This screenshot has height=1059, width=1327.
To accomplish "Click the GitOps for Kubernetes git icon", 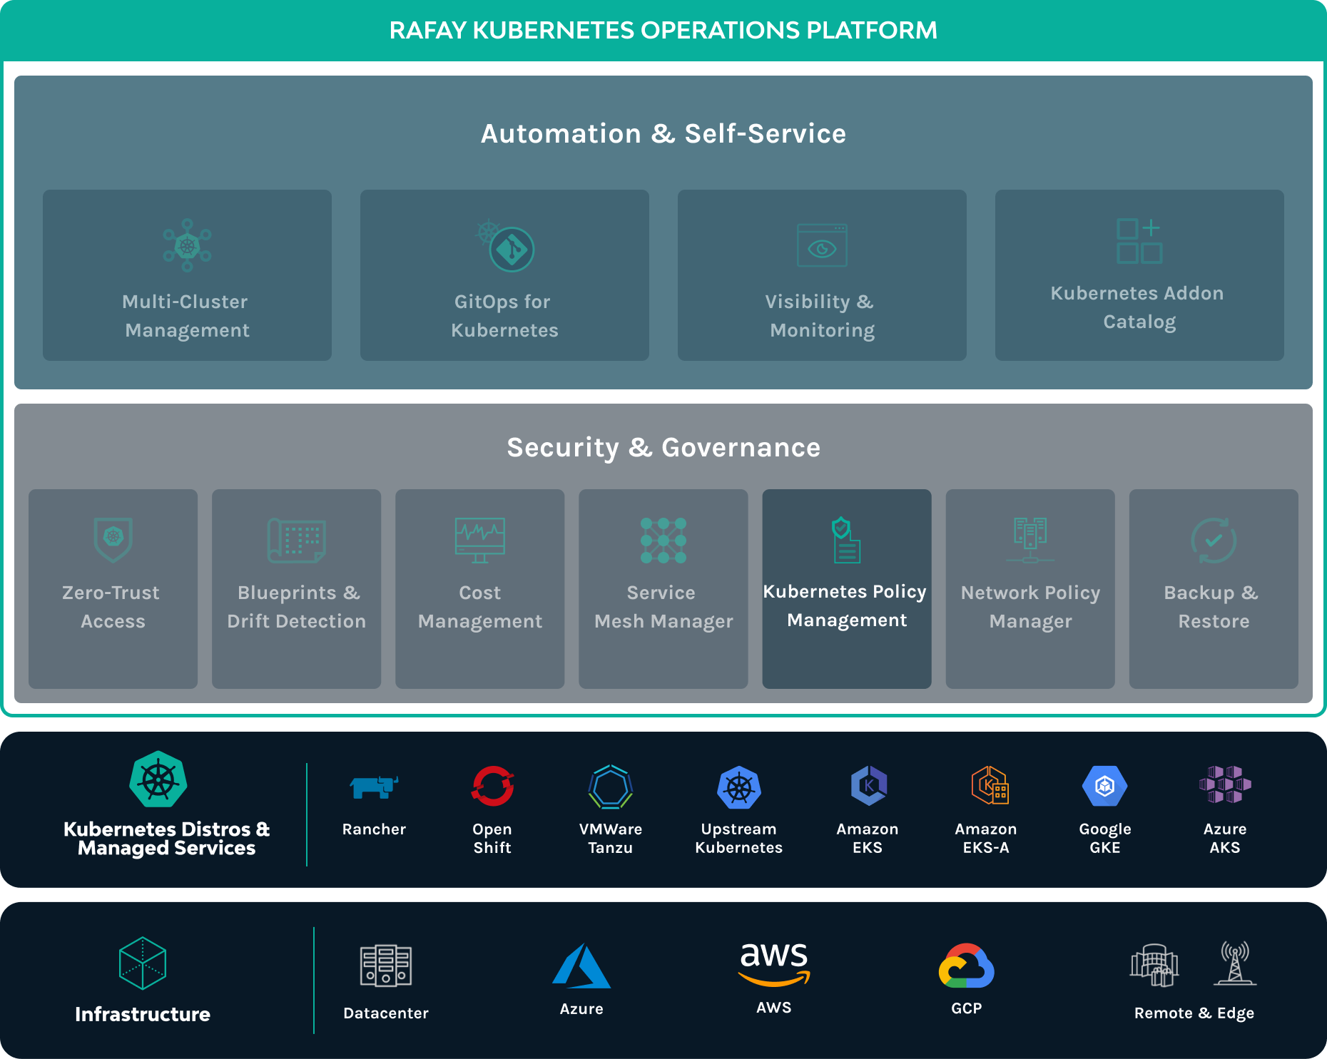I will pos(506,246).
